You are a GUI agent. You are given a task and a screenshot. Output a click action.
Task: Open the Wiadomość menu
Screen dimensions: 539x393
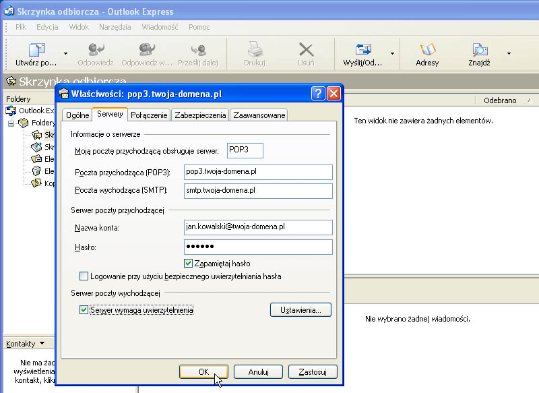[x=160, y=27]
